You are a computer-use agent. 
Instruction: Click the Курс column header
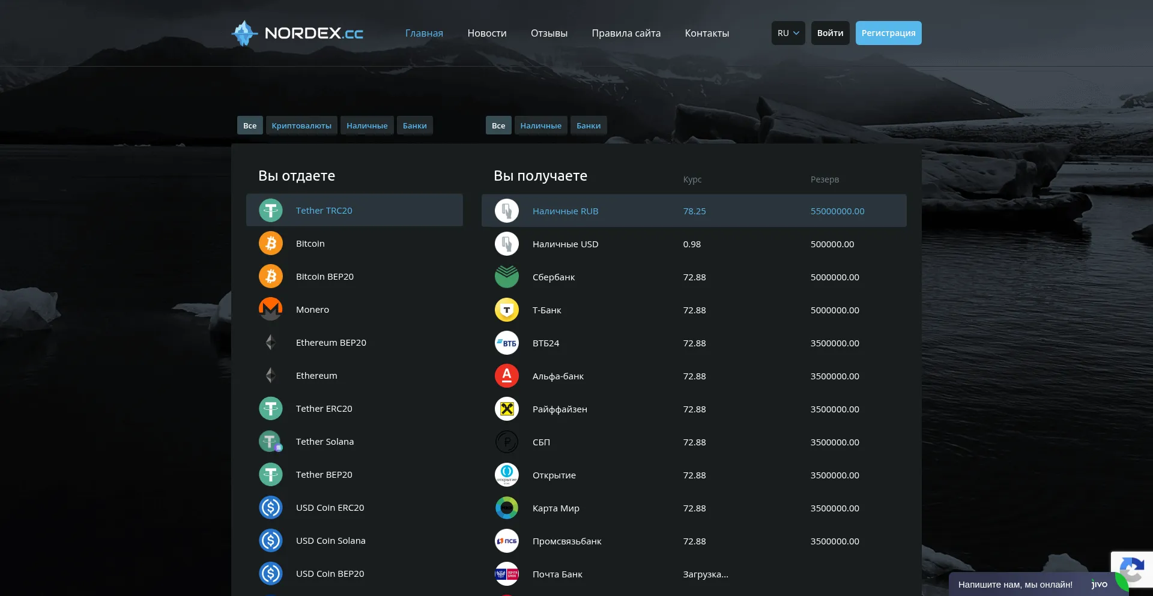[x=692, y=179]
